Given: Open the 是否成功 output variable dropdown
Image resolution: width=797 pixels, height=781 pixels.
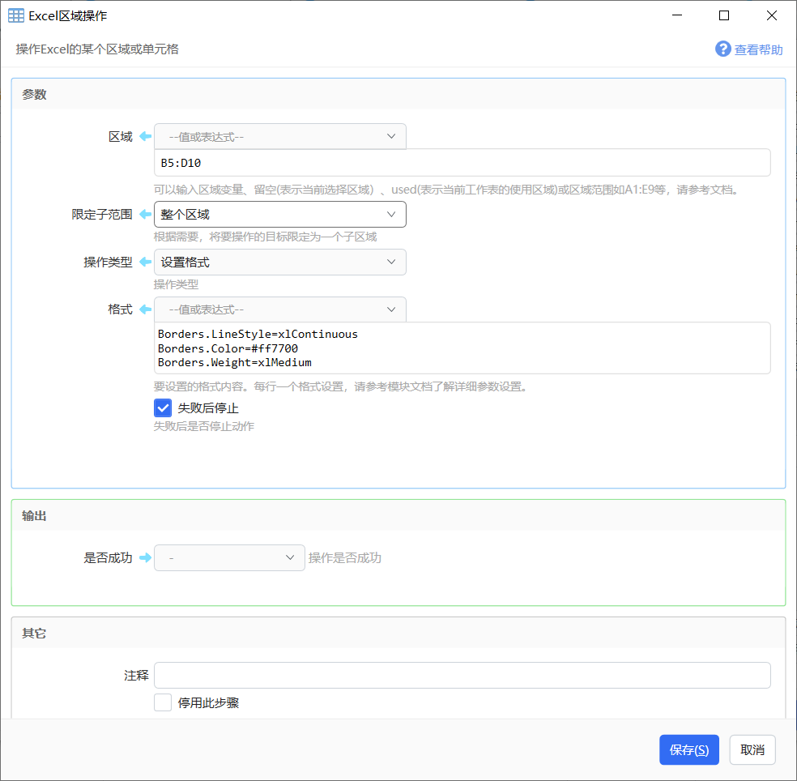Looking at the screenshot, I should (x=229, y=557).
